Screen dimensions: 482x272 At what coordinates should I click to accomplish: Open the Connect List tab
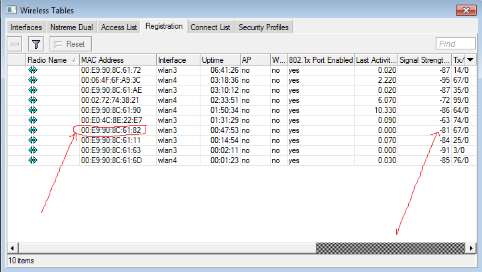point(210,27)
